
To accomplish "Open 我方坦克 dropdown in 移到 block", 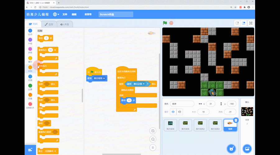I will 99,78.
